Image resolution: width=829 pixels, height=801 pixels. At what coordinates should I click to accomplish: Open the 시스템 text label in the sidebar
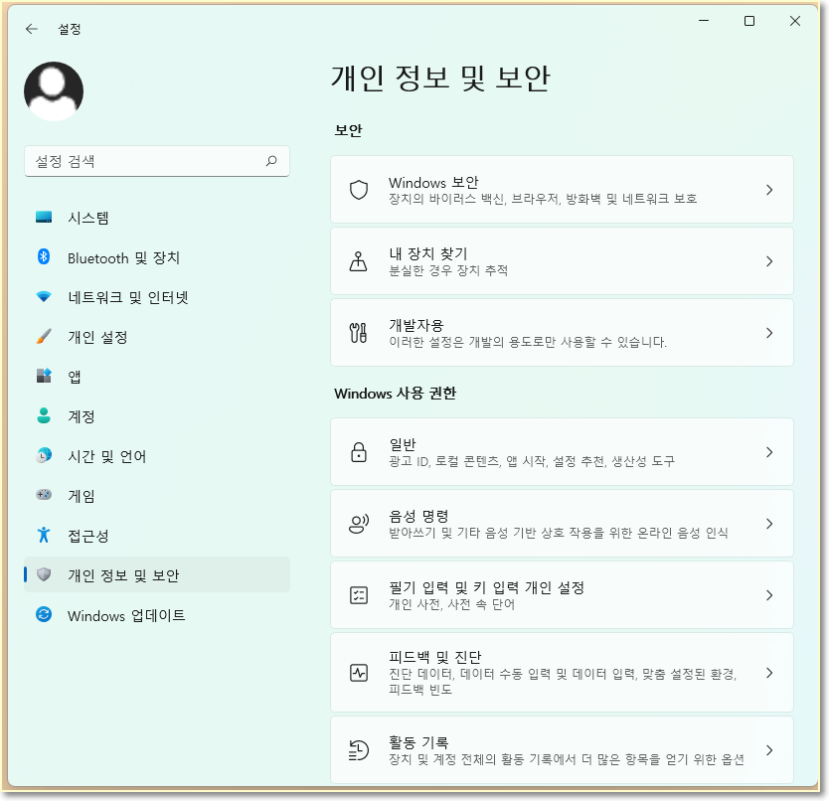(88, 218)
